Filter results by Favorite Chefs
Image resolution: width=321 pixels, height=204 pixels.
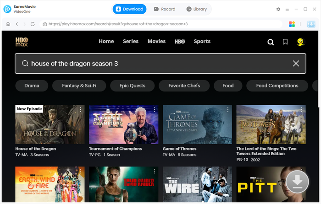tap(184, 86)
